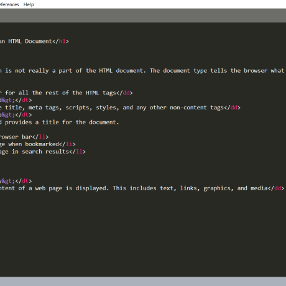Click the empty gray tab bar area
The image size is (286, 286).
click(x=143, y=16)
